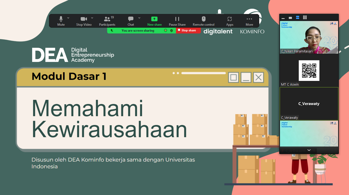Click the arrow icon on the green sharing bar
The width and height of the screenshot is (349, 195).
(112, 30)
